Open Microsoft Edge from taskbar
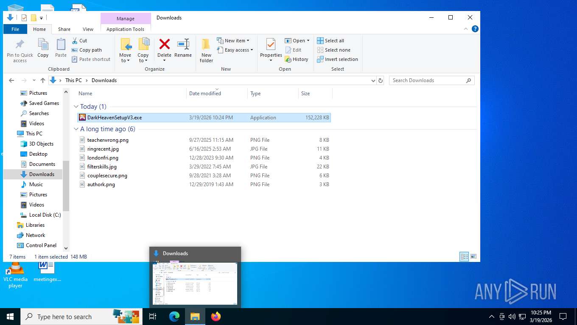 174,317
